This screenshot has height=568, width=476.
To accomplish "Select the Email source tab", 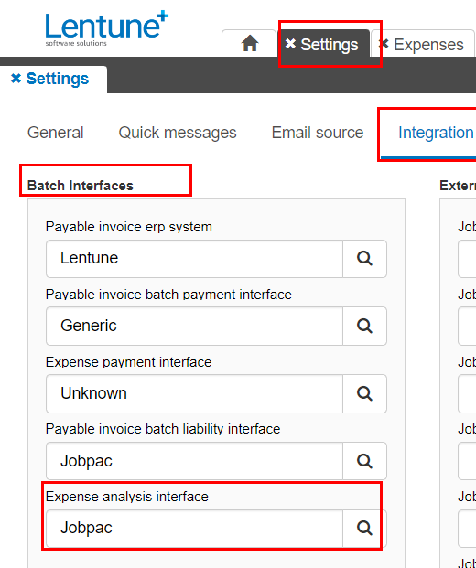I will point(318,133).
